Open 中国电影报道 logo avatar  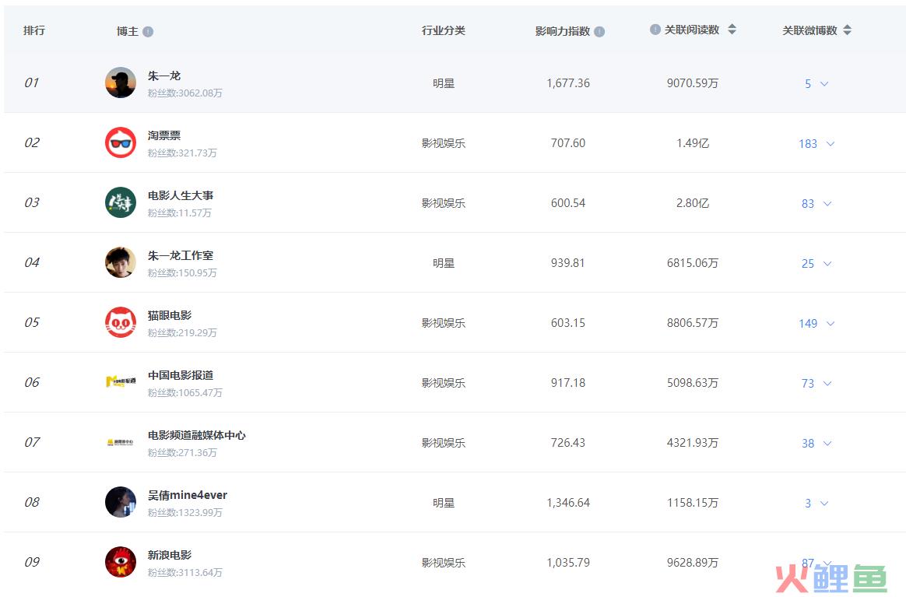[121, 382]
